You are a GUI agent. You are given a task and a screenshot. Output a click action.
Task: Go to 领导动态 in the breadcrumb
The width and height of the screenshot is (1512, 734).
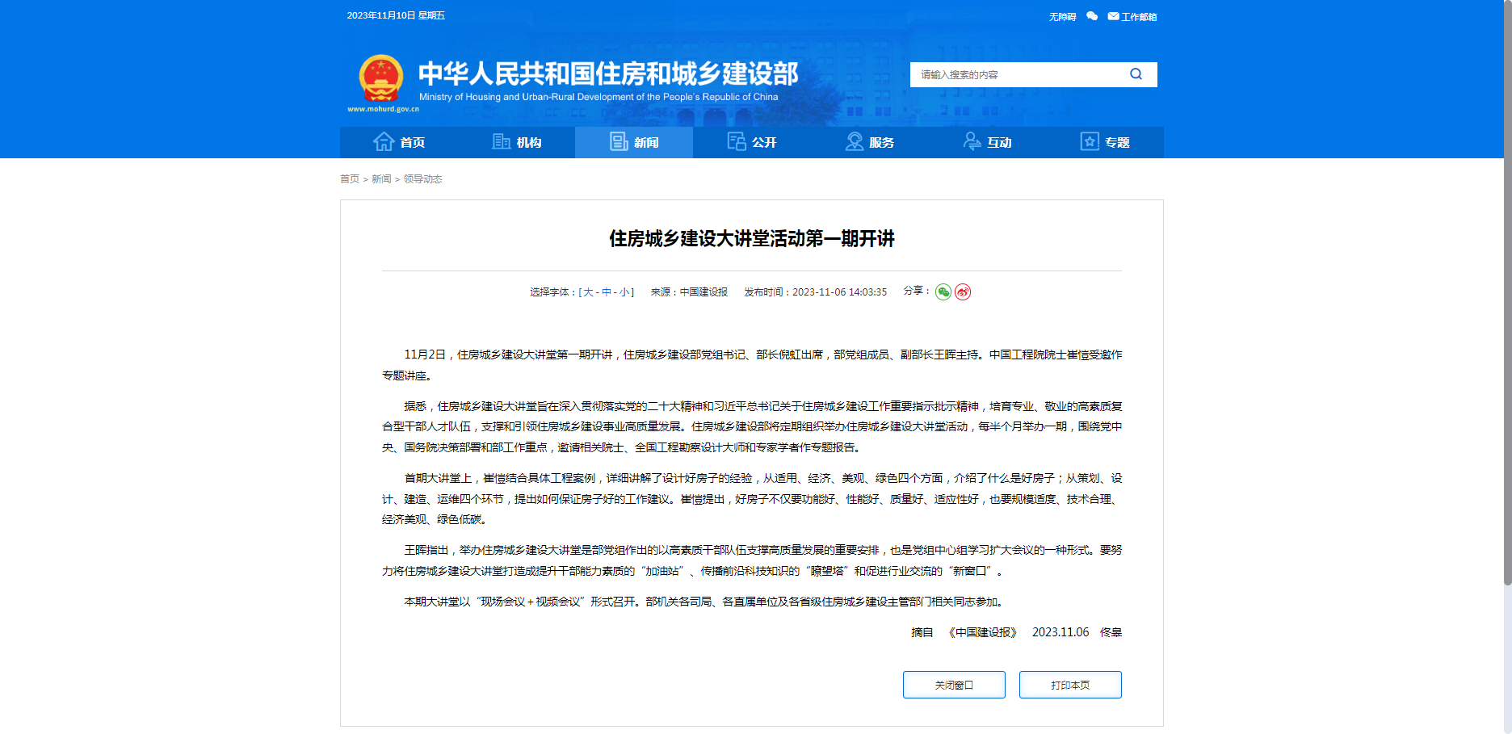tap(423, 179)
